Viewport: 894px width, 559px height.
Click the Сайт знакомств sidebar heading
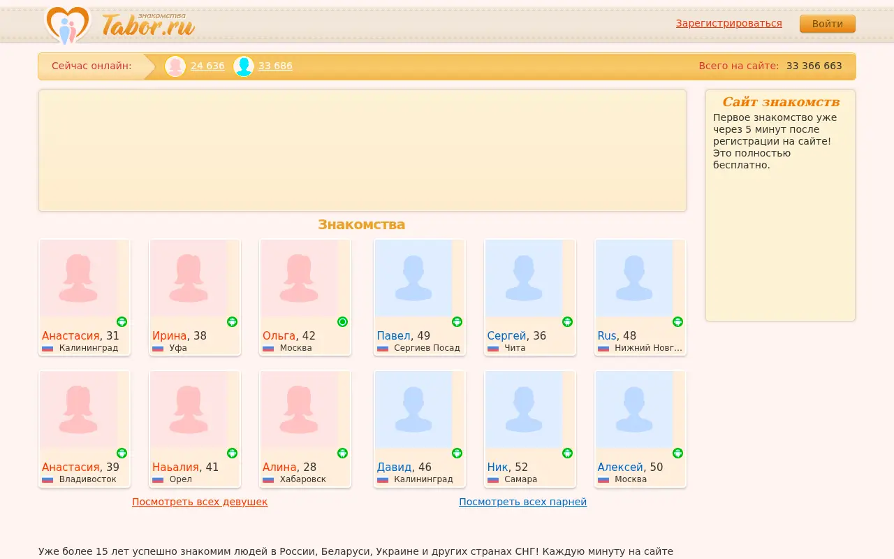click(781, 102)
